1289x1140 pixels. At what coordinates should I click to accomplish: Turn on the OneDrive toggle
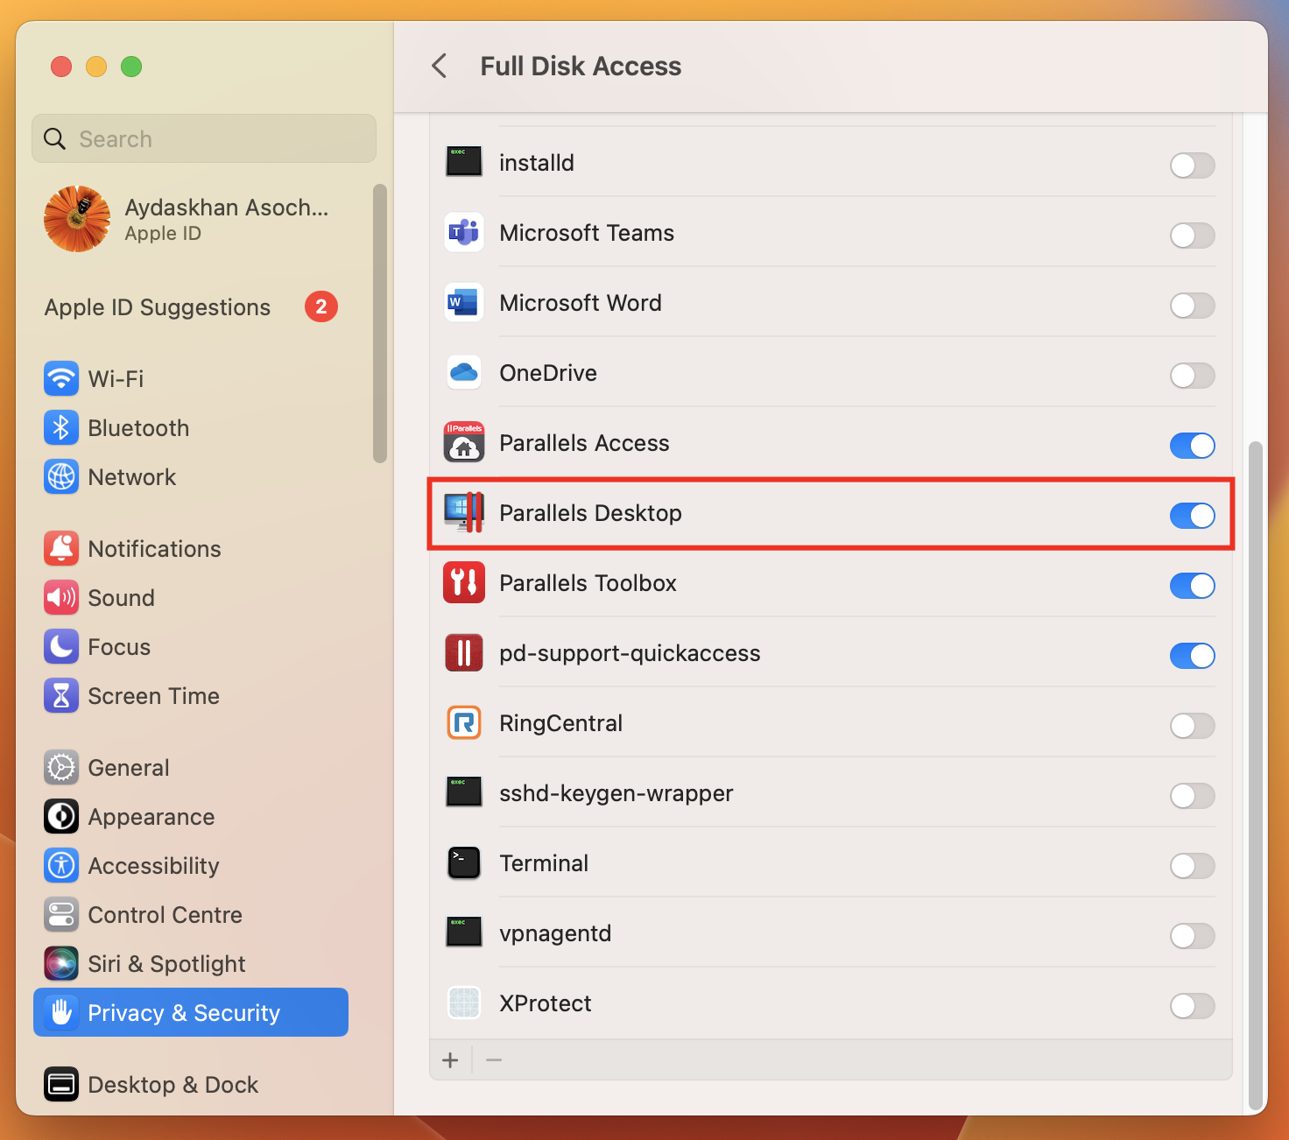click(1192, 375)
